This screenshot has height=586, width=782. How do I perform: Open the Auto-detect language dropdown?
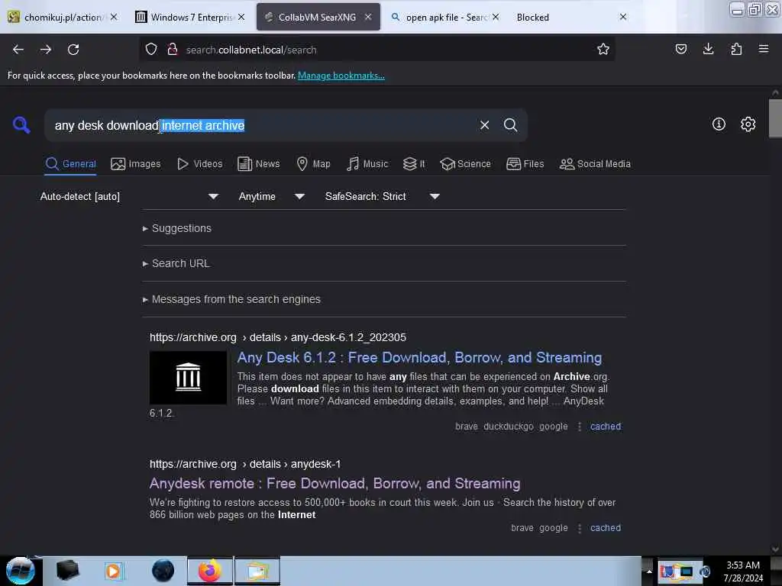point(129,196)
